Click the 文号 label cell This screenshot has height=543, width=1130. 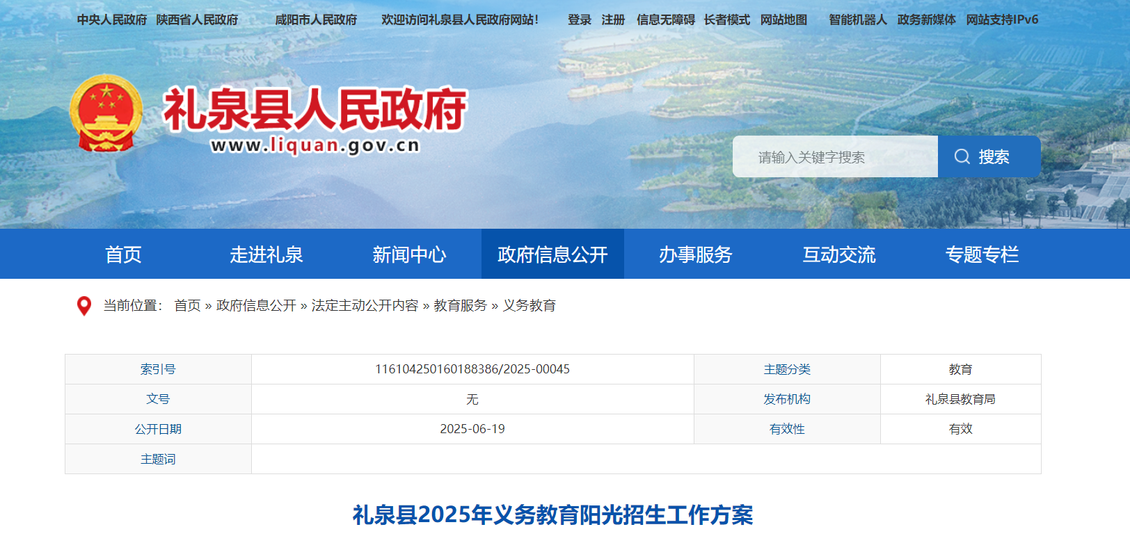tap(158, 399)
